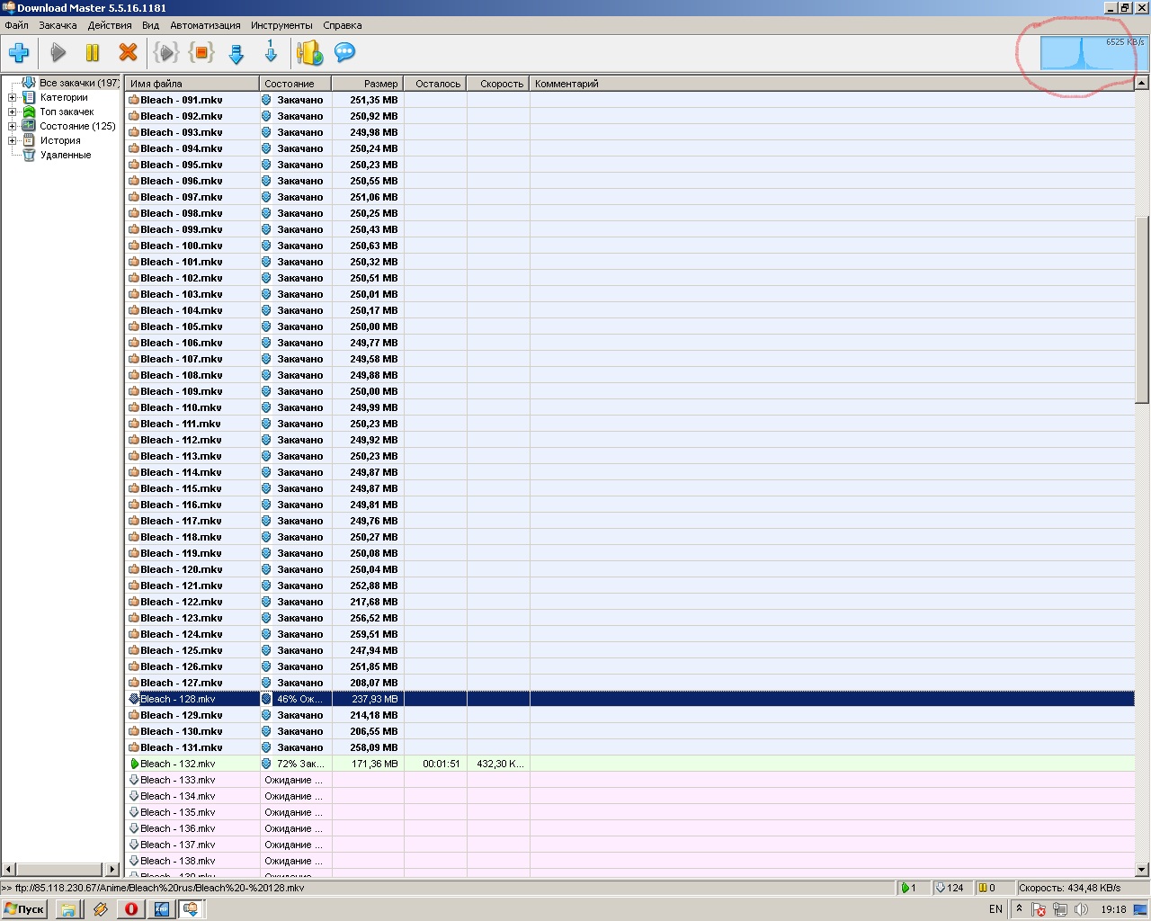Image resolution: width=1151 pixels, height=921 pixels.
Task: Click green play icon of Bleach - 132.mkv
Action: point(134,764)
